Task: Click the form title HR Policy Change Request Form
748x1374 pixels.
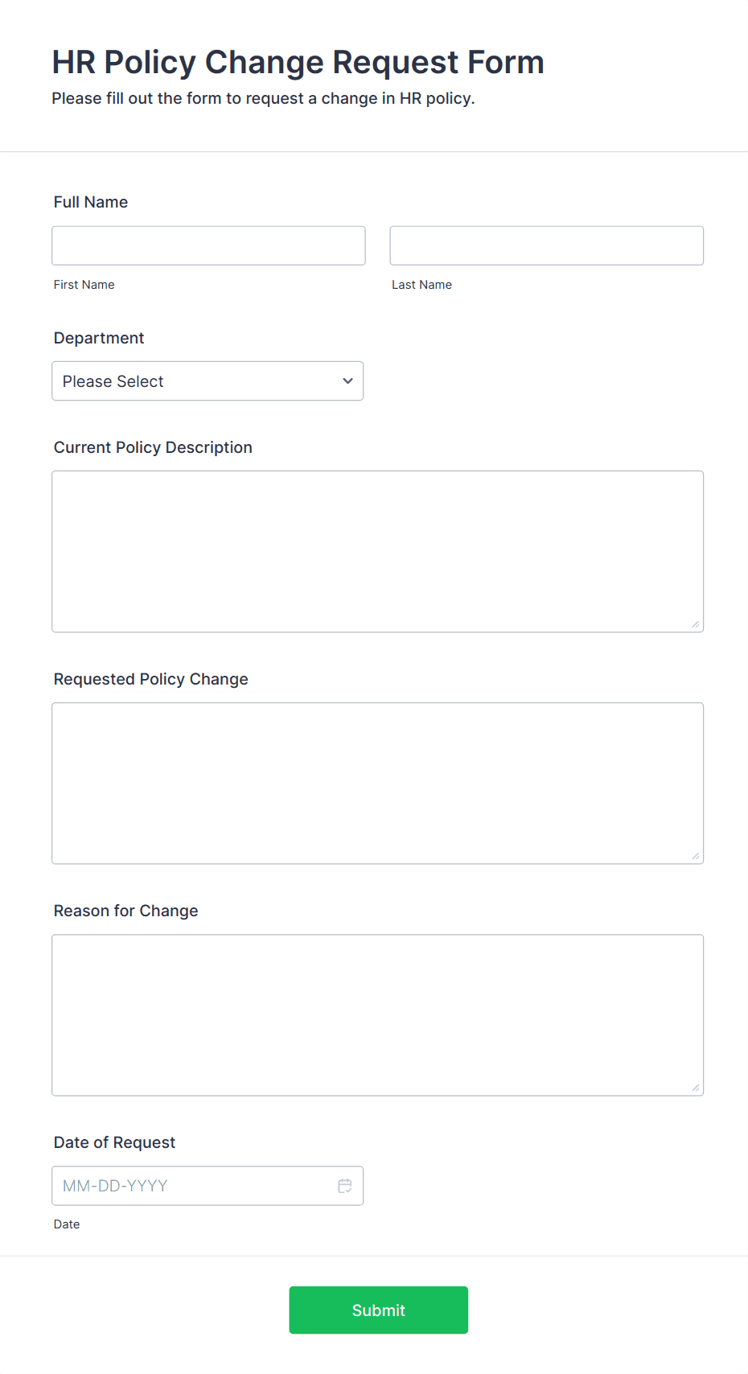Action: (x=298, y=62)
